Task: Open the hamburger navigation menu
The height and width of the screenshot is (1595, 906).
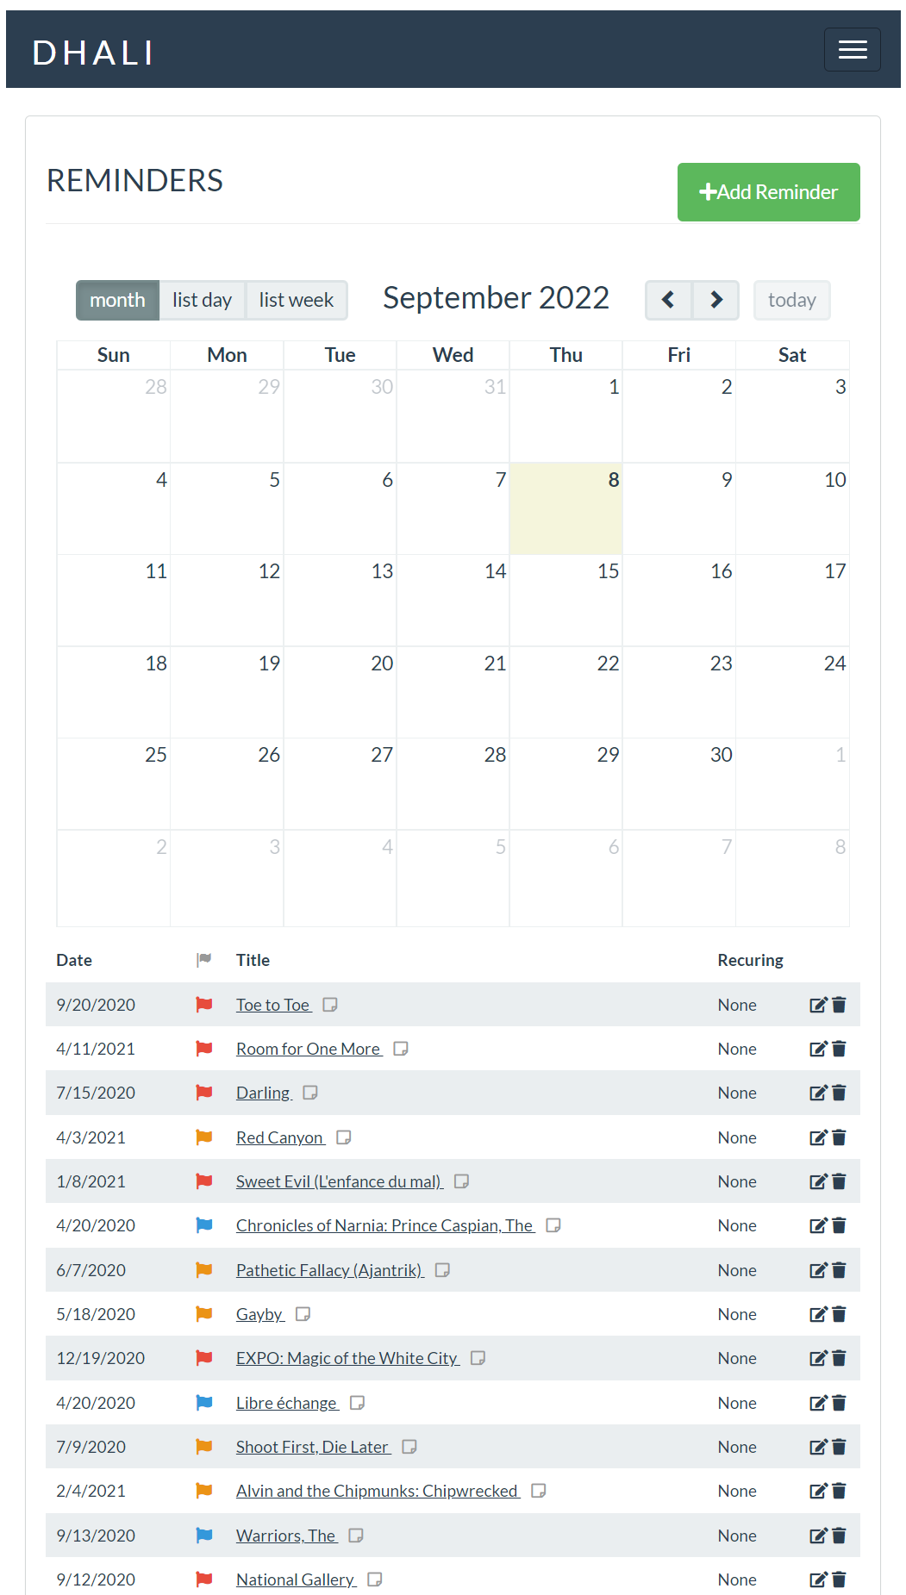Action: pos(852,50)
